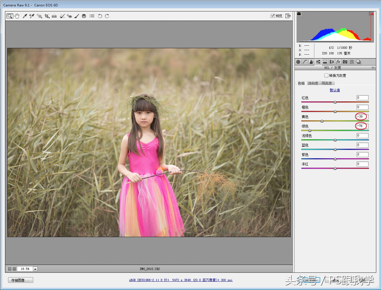Click the 存储图像 button

(x=20, y=280)
